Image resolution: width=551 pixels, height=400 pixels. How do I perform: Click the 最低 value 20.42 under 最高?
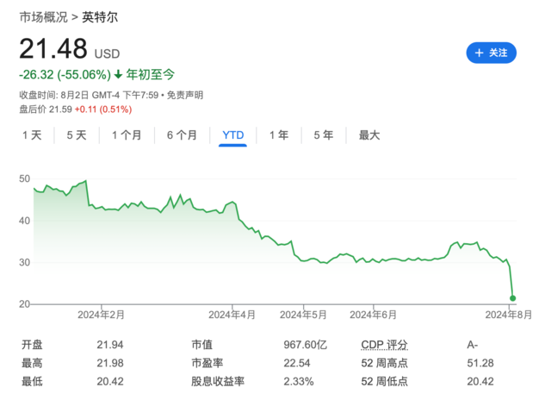(110, 381)
